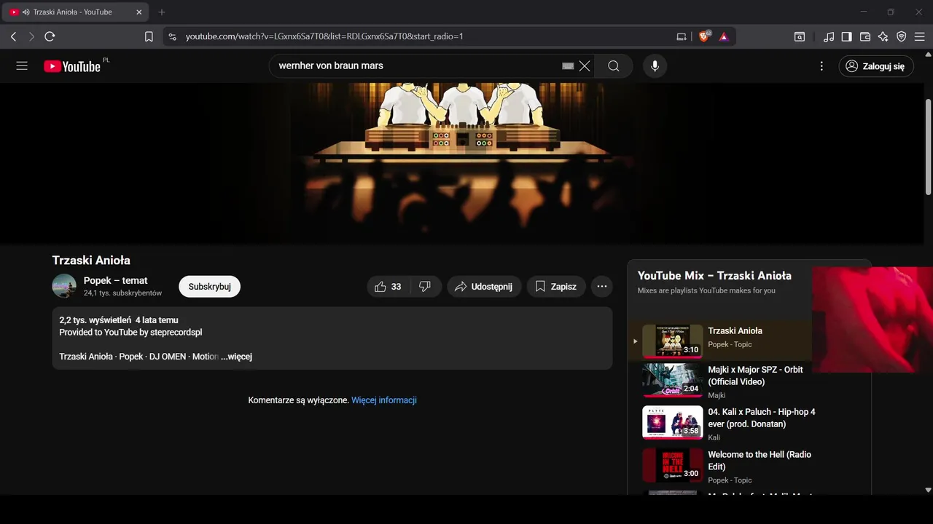The width and height of the screenshot is (933, 524).
Task: Go back with the browser back arrow
Action: [13, 36]
